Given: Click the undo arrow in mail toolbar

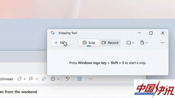Looking at the screenshot, I should [68, 79].
